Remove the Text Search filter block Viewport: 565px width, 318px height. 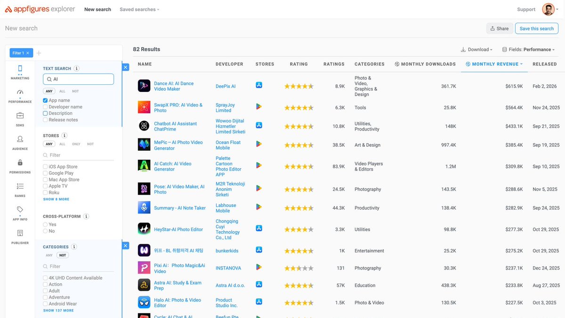126,67
